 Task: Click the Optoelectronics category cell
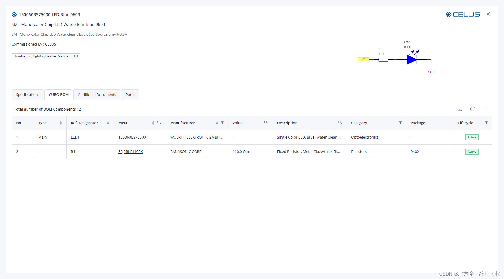tap(376, 137)
